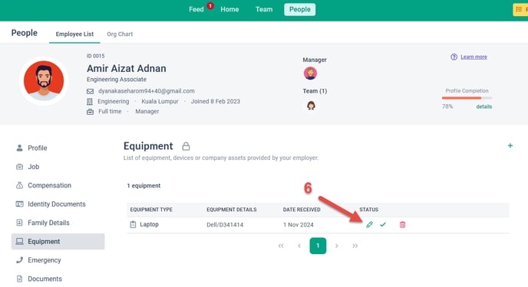
Task: Click the Profile Completion progress bar
Action: pyautogui.click(x=467, y=98)
